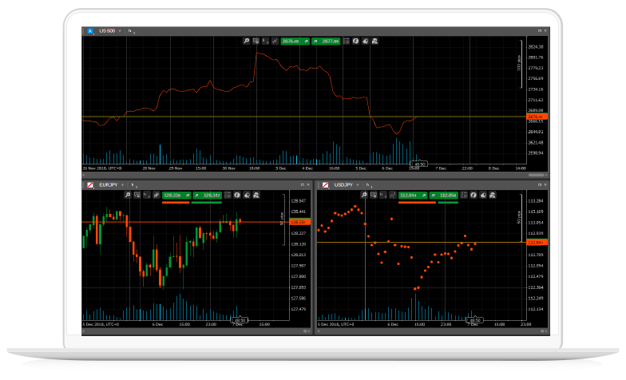Click the cBot icon on USDJPY chart
The width and height of the screenshot is (626, 380).
(483, 195)
